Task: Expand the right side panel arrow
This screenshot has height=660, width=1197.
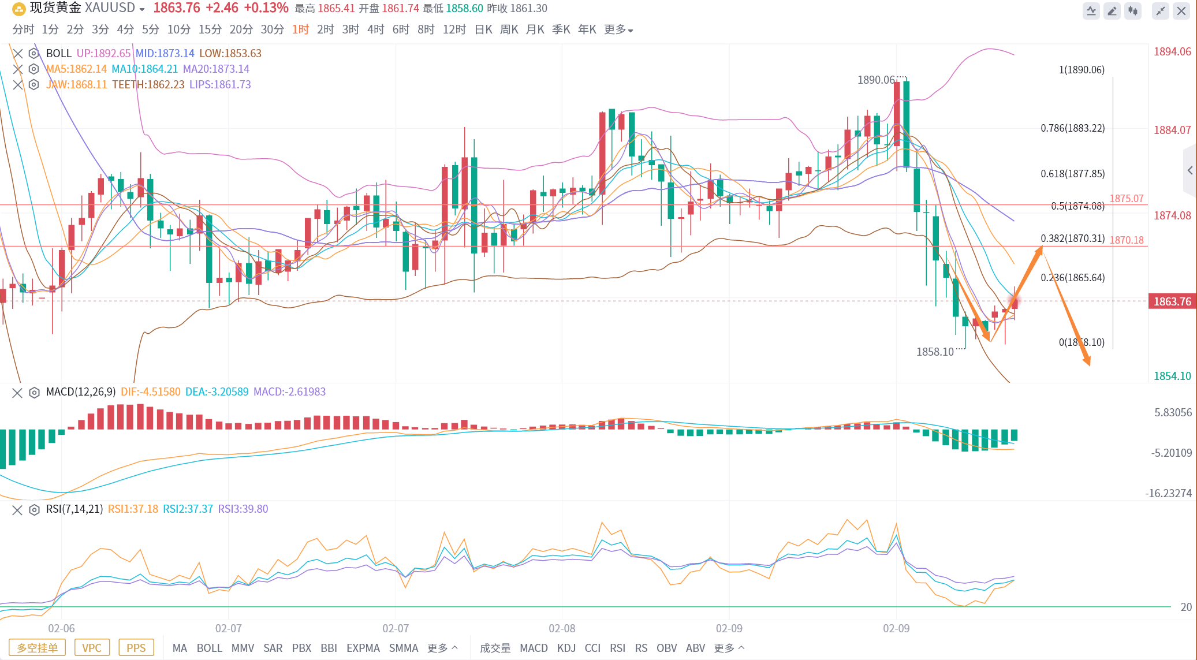Action: point(1189,170)
